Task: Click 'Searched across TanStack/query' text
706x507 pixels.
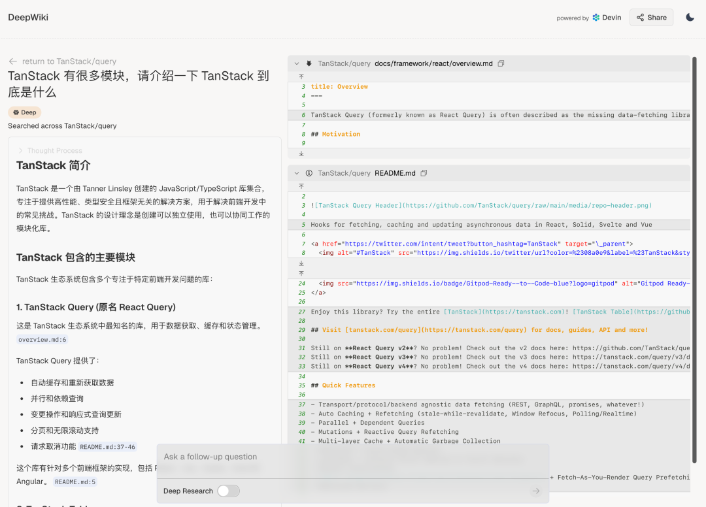Action: coord(62,126)
